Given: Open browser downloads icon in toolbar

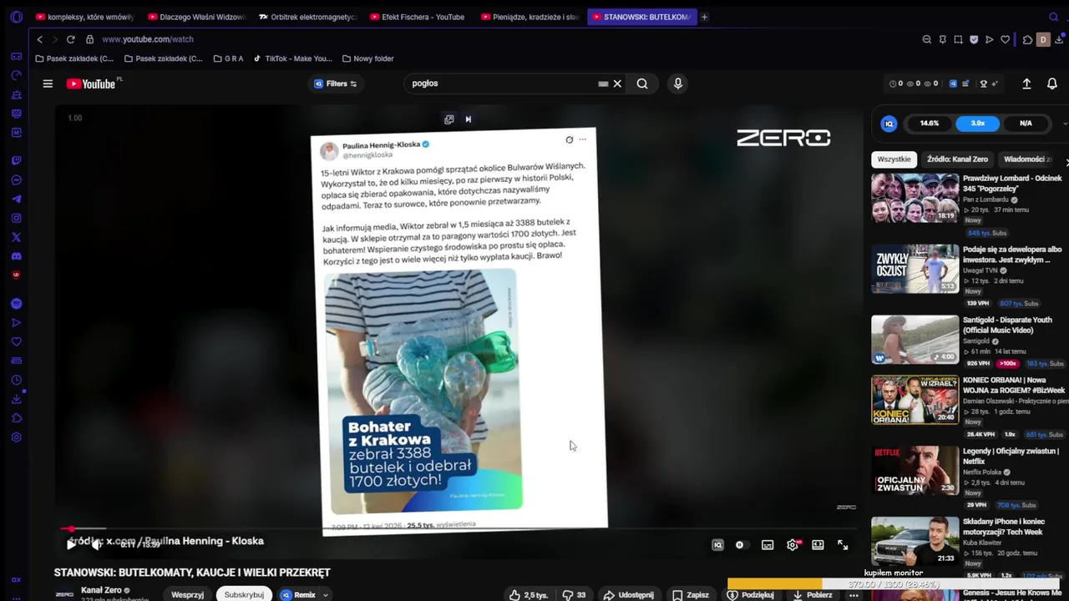Looking at the screenshot, I should tap(1059, 39).
